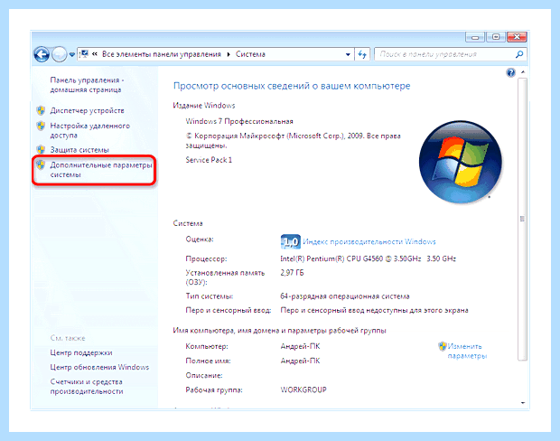Click shield icon next to Диспетчер устройств
This screenshot has height=441, width=560.
pos(41,110)
